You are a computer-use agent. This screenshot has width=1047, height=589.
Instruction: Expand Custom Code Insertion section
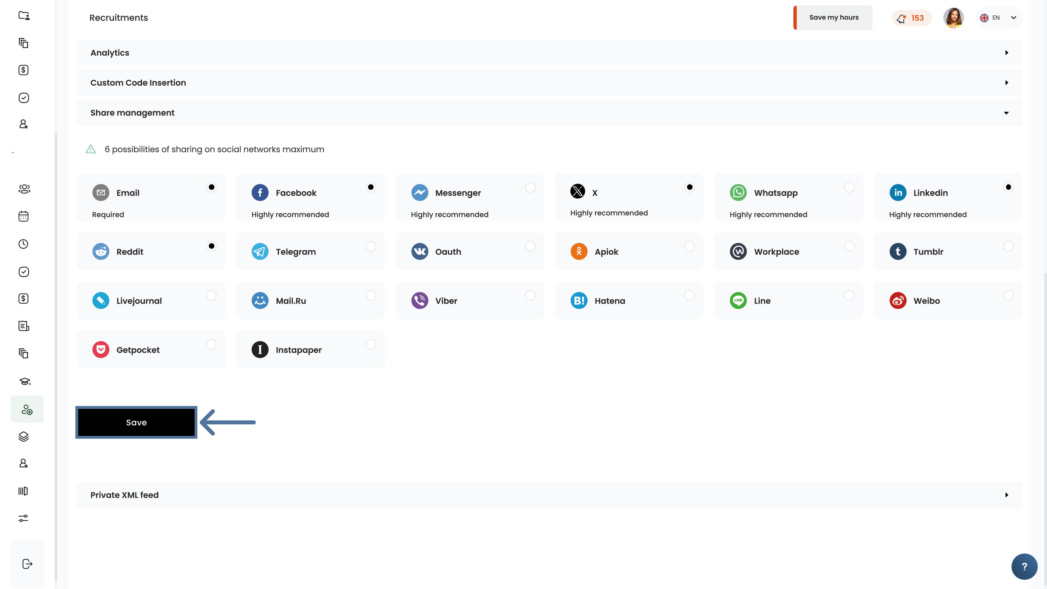click(x=549, y=83)
